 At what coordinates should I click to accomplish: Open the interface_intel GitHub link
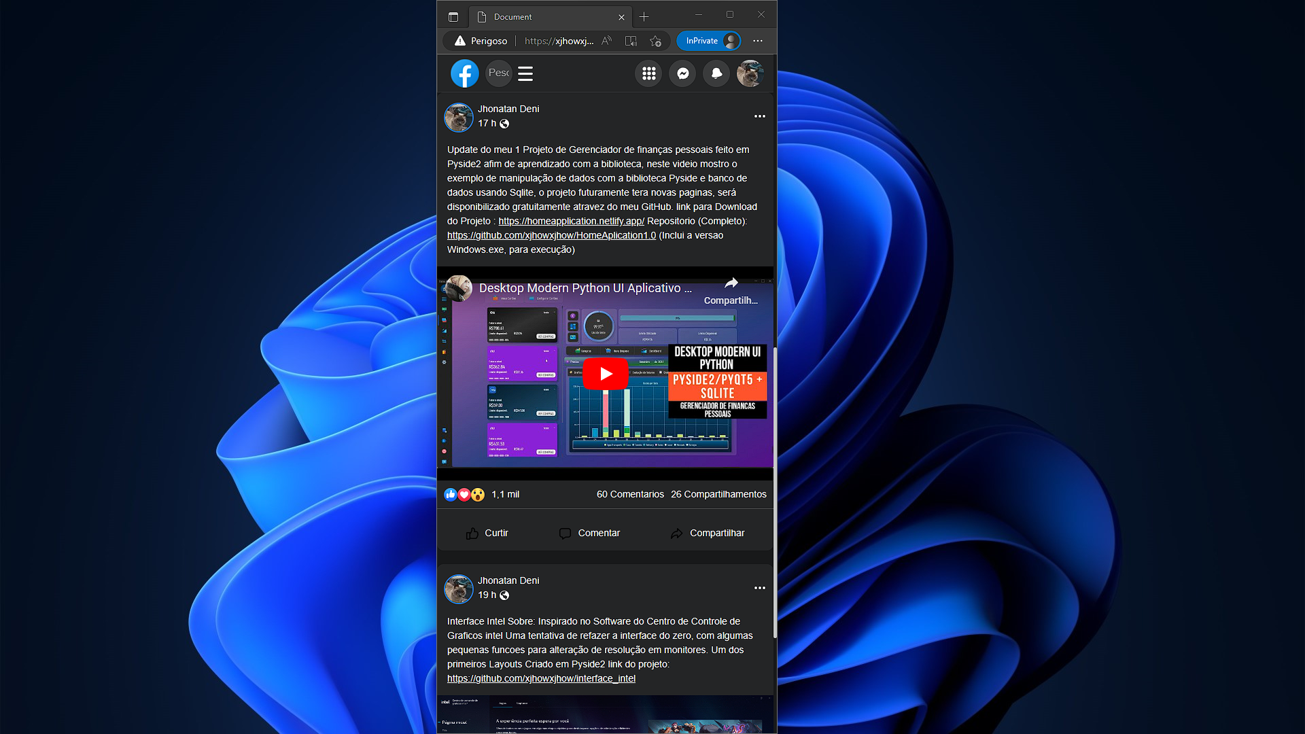(x=541, y=678)
